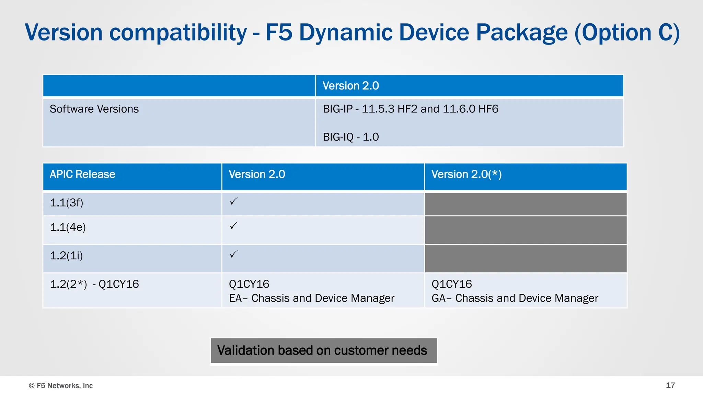The height and width of the screenshot is (395, 703).
Task: Click 'Q1CY16' above the EA– Chassis line
Action: point(249,284)
